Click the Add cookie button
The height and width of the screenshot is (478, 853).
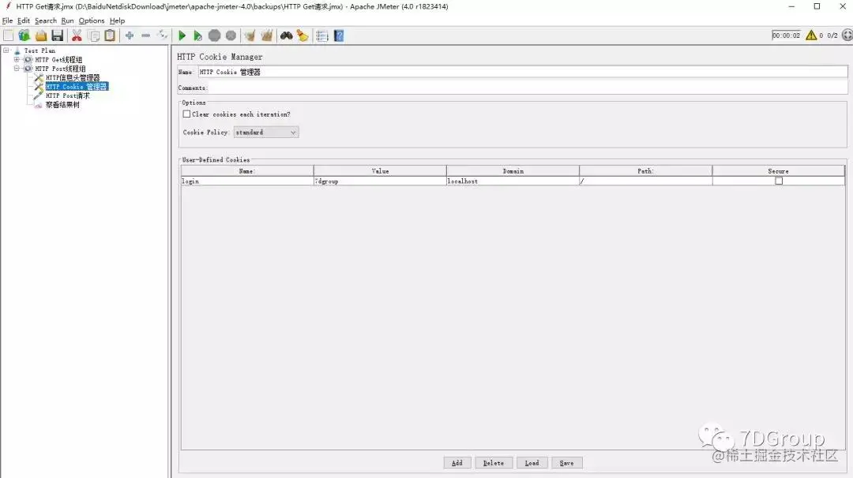pos(457,463)
